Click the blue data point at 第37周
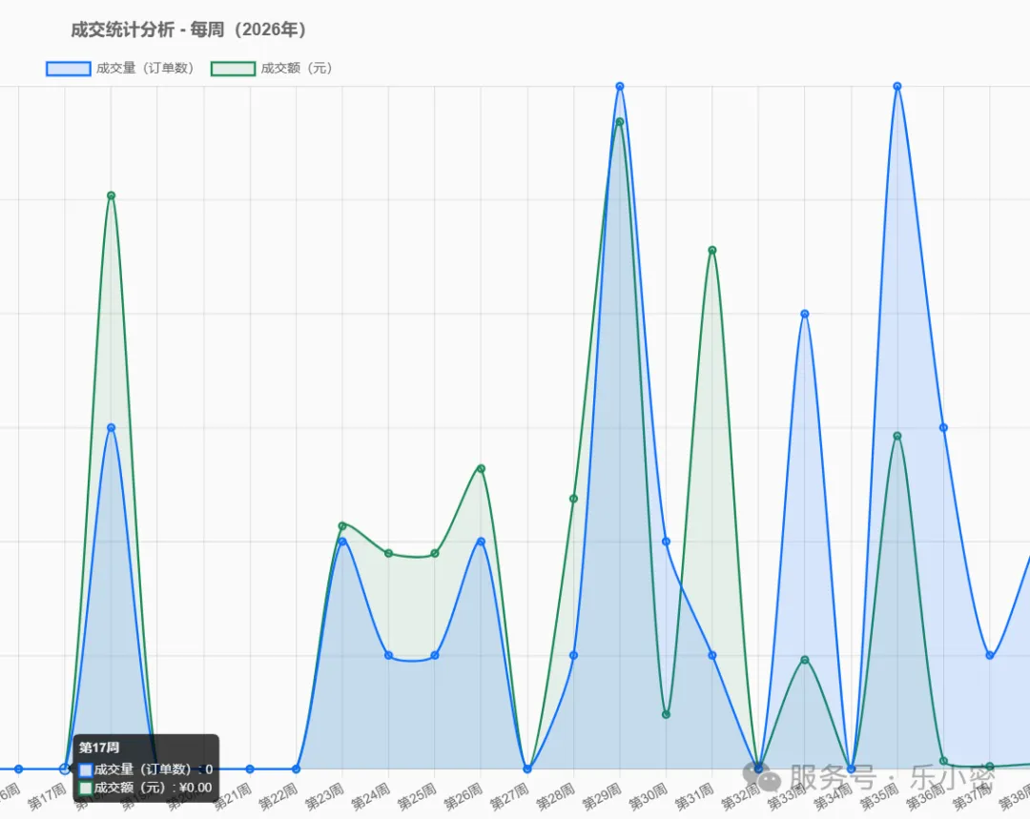The height and width of the screenshot is (819, 1030). (990, 655)
